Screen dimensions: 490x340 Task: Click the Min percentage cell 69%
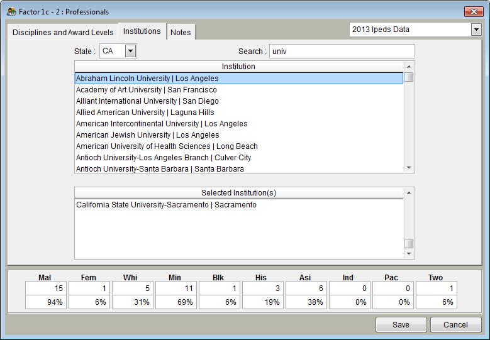click(176, 302)
